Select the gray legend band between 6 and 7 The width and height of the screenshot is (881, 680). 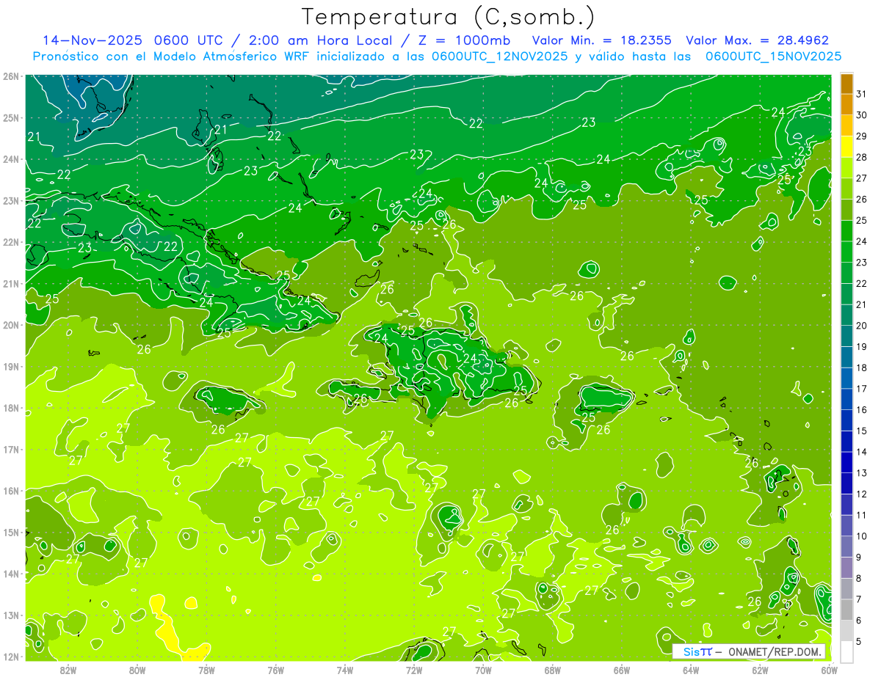[x=846, y=610]
